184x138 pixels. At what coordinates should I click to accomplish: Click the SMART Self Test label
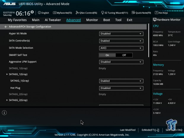pos(18,55)
